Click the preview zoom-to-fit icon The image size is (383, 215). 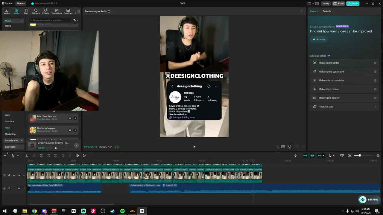(289, 147)
